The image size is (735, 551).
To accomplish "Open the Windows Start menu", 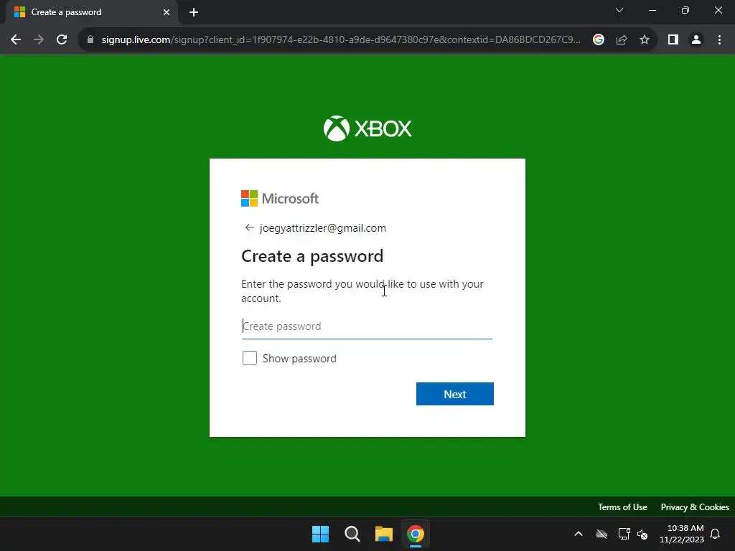I will pos(321,534).
